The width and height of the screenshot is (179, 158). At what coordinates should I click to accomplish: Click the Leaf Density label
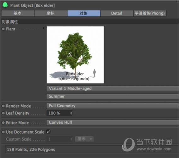[18, 113]
